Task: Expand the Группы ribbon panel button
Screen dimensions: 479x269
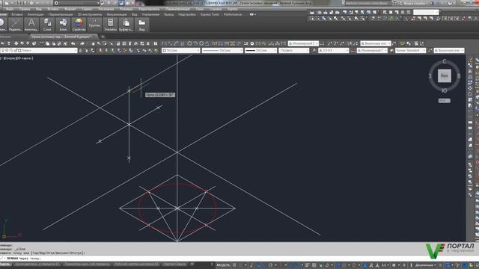Action: click(95, 25)
